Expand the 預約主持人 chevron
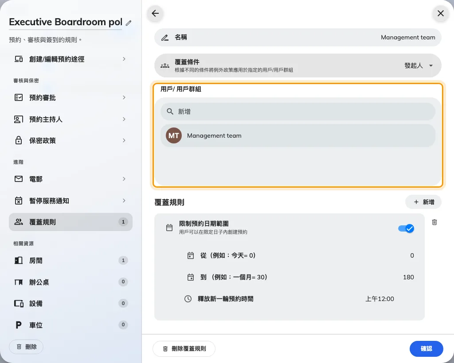This screenshot has height=363, width=454. (124, 120)
